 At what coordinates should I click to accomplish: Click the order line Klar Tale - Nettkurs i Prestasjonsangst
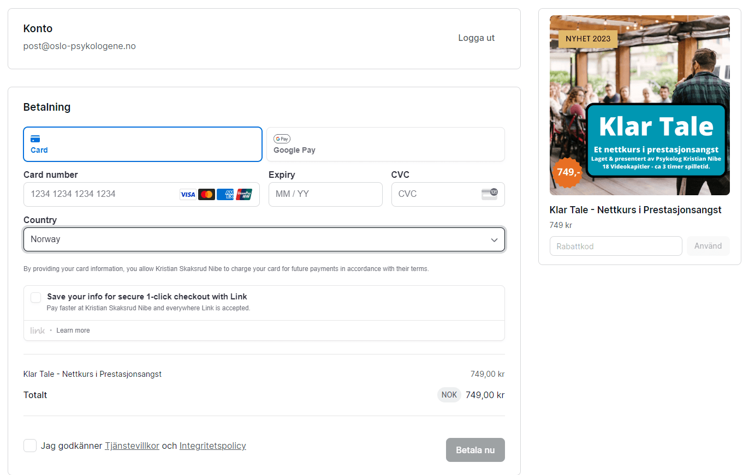pyautogui.click(x=93, y=374)
